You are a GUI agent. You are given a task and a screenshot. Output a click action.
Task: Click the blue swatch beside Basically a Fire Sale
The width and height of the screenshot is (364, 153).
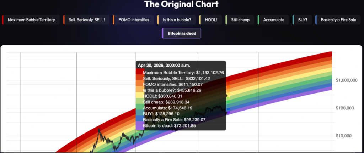(316, 20)
